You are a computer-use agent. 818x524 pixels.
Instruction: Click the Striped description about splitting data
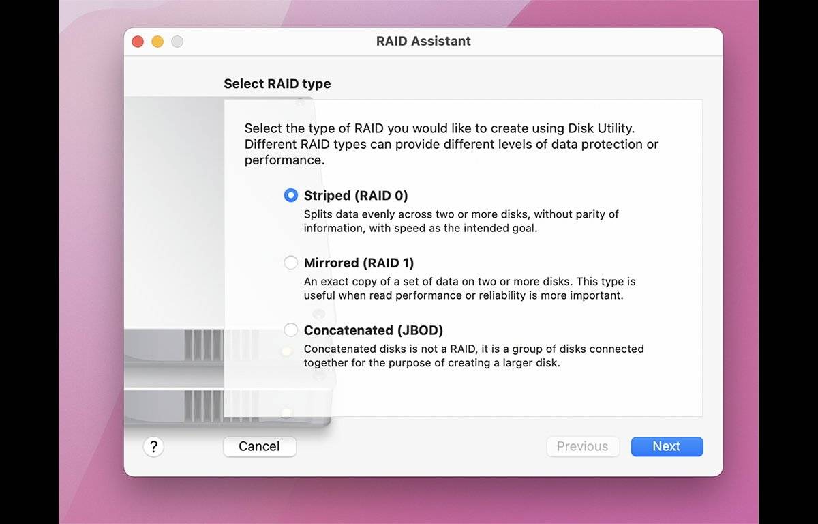pos(461,221)
